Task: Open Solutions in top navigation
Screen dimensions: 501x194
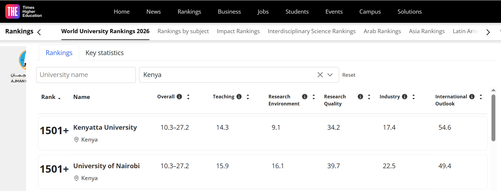Action: (x=410, y=12)
